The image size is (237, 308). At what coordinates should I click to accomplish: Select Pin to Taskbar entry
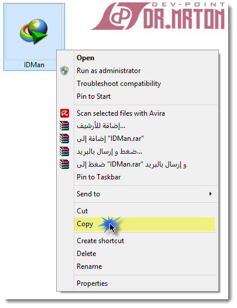(98, 177)
